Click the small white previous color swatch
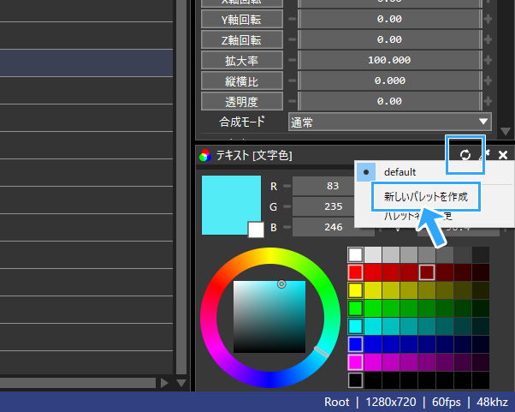The width and height of the screenshot is (515, 412). pyautogui.click(x=256, y=230)
